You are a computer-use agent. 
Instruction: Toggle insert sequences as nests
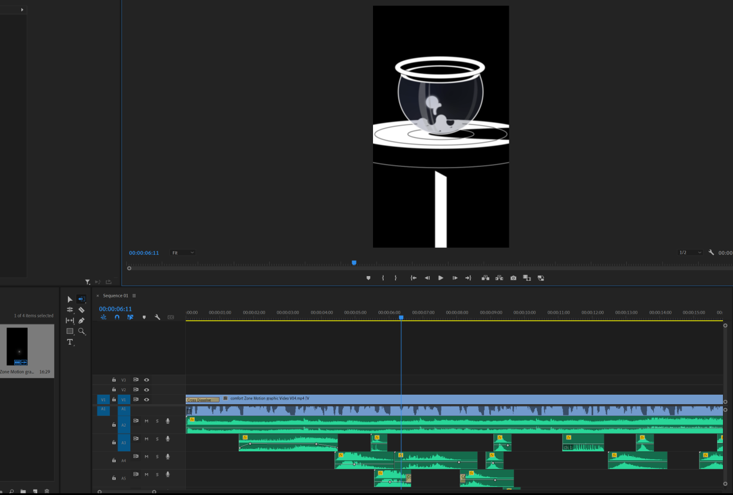[x=104, y=317]
